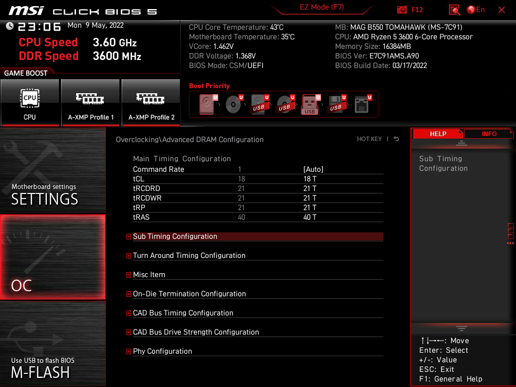Select the network boot device icon

[363, 104]
